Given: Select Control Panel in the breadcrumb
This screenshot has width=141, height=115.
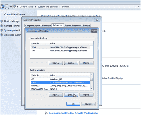Looking at the screenshot, I should (26, 7).
